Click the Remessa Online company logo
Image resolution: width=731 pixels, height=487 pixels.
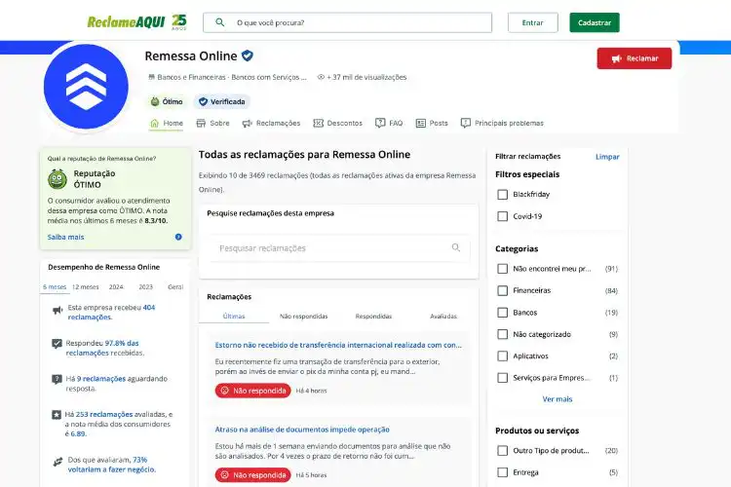click(86, 87)
